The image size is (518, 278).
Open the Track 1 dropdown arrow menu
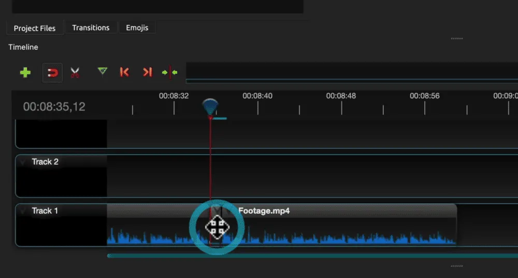coord(23,211)
